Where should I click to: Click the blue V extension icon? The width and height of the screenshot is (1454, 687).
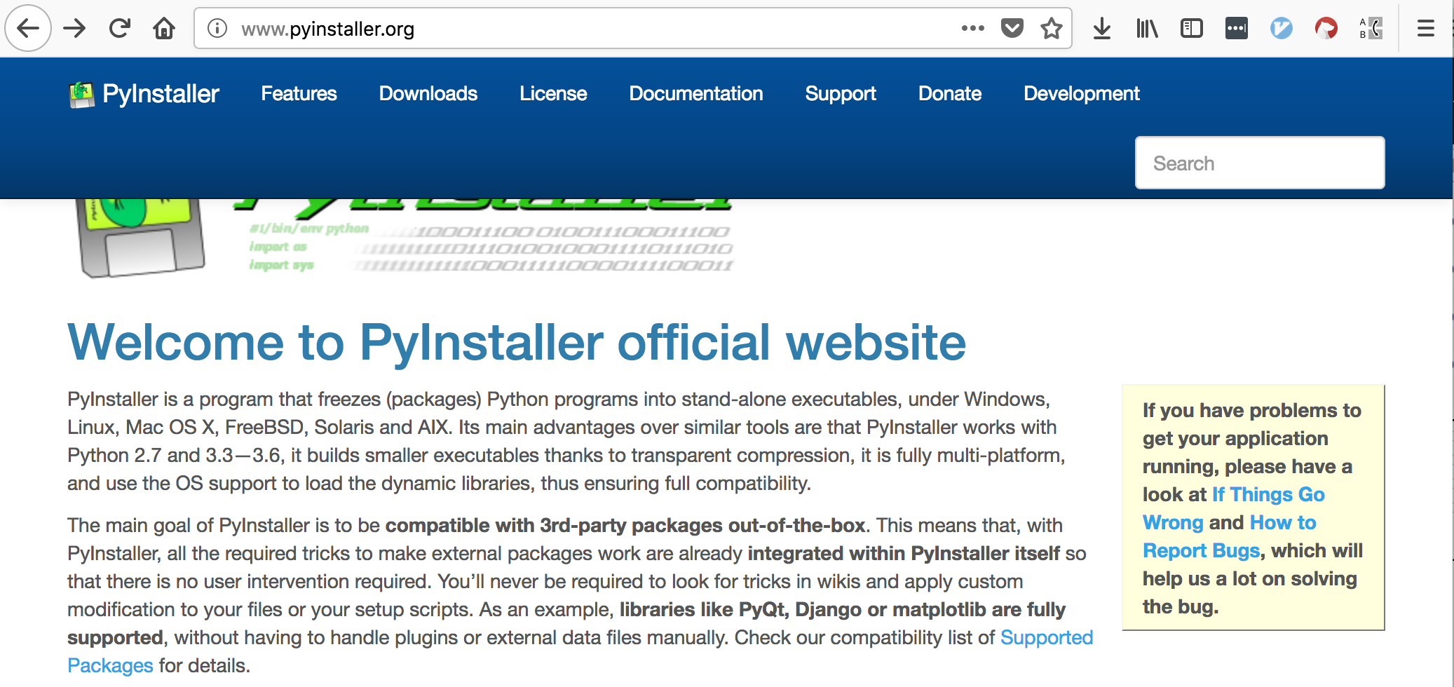[1281, 28]
